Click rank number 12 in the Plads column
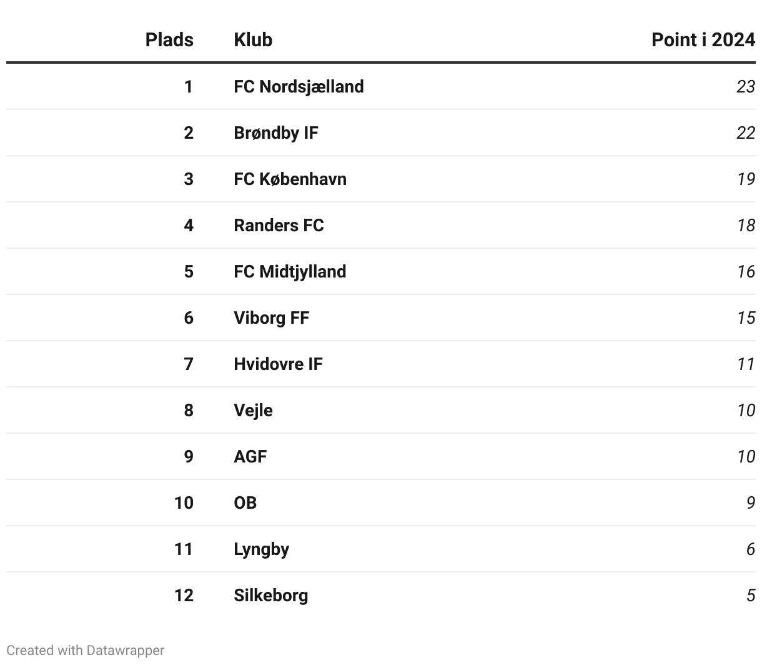 tap(184, 595)
